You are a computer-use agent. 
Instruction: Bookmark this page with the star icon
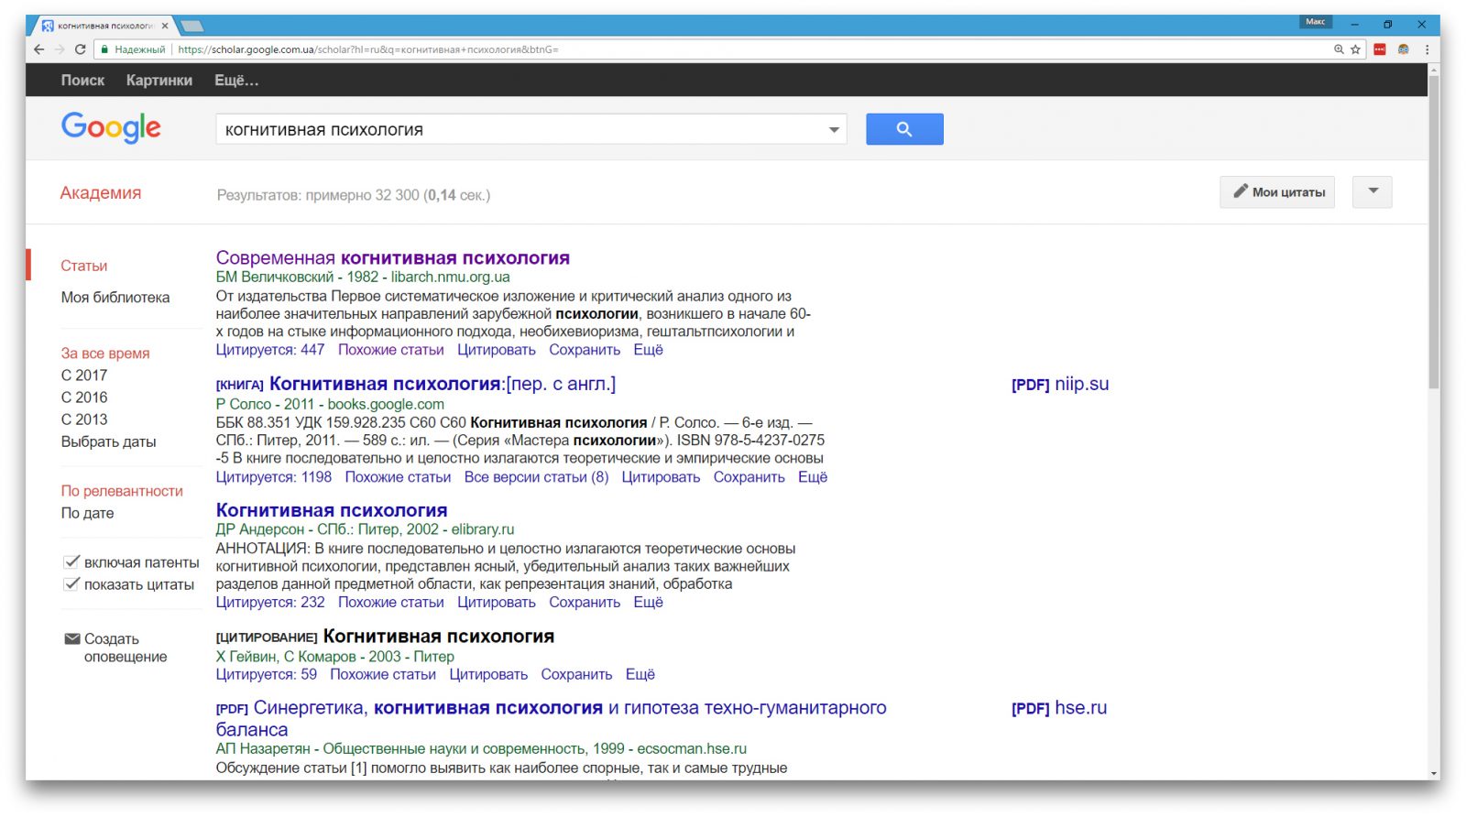coord(1355,49)
